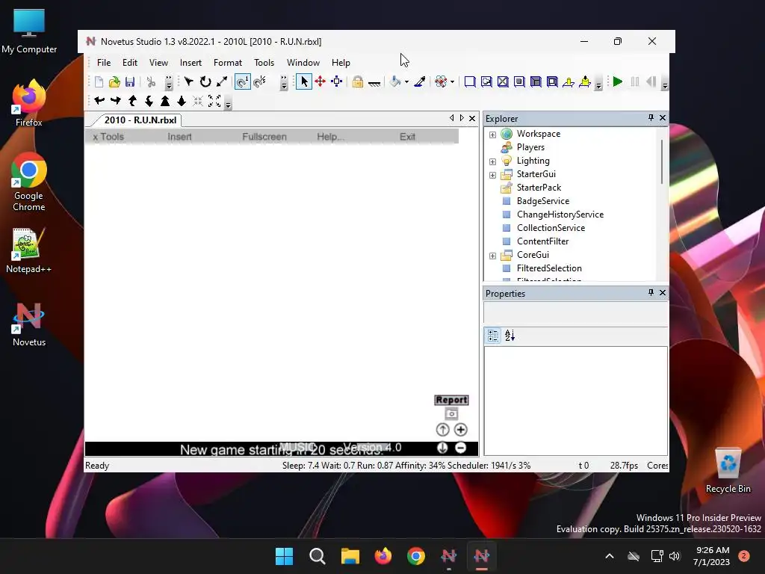Open overflow options of the surface tools toolbar
The height and width of the screenshot is (574, 765).
pos(598,84)
